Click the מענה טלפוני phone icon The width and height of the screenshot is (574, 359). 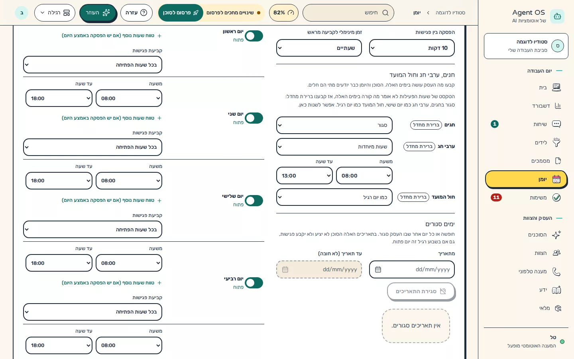coord(556,271)
